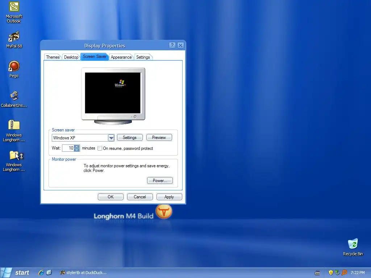Open screen saver Settings button

tap(130, 138)
